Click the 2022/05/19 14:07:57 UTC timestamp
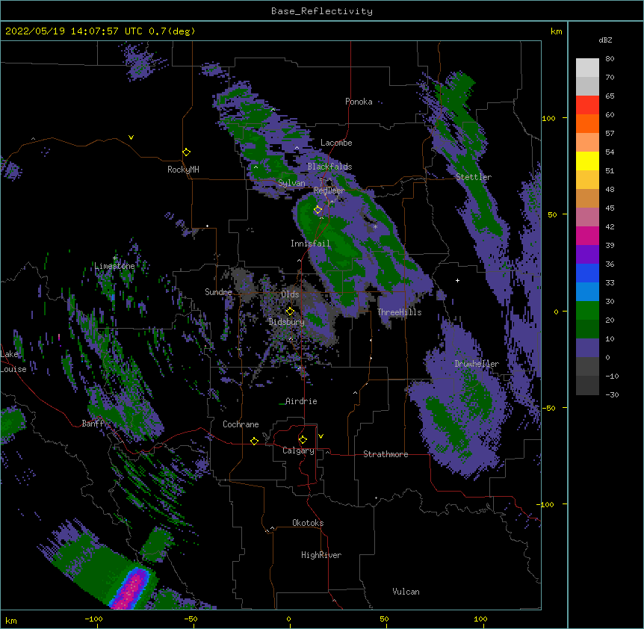This screenshot has width=644, height=629. [74, 31]
